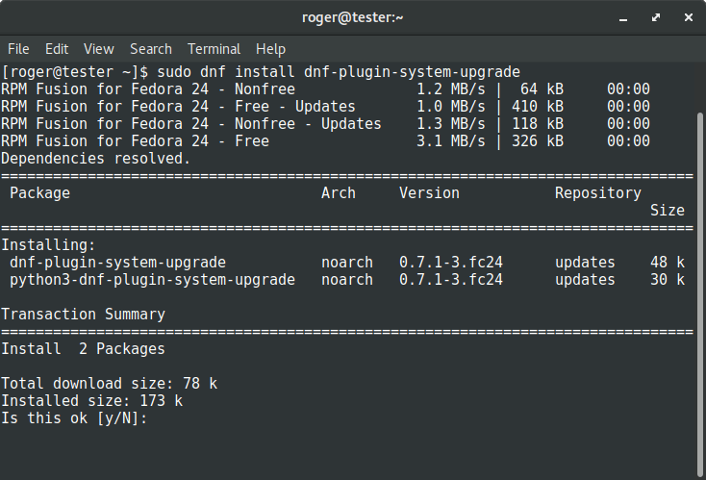Click the window title roger@tester:~

pyautogui.click(x=353, y=17)
